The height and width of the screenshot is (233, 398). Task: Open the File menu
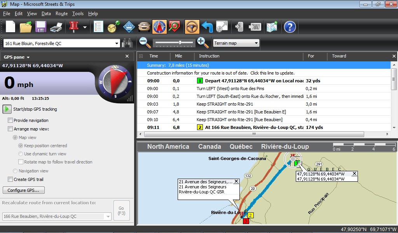point(7,14)
